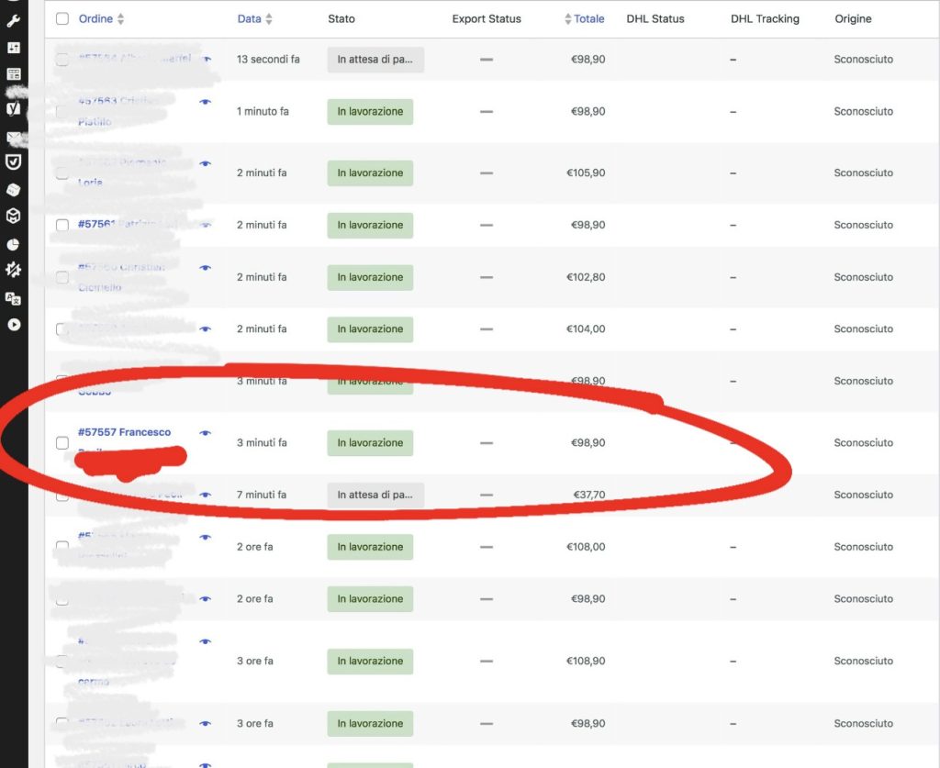Click the 3D cube icon in sidebar
The height and width of the screenshot is (768, 940).
(x=13, y=217)
